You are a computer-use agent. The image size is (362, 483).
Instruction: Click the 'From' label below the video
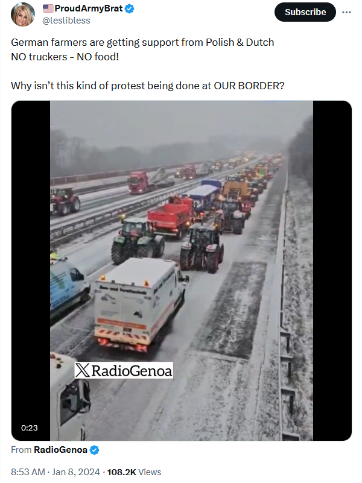click(x=21, y=450)
